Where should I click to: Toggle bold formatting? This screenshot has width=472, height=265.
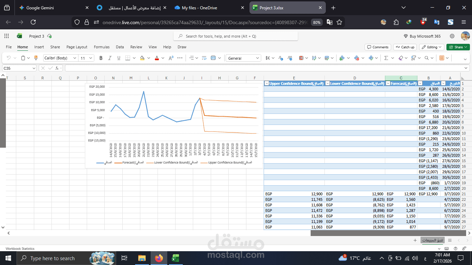point(101,58)
